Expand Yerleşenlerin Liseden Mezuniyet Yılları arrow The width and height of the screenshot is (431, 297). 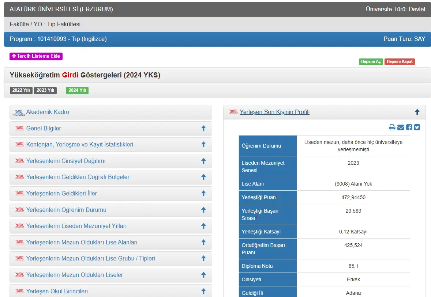tap(203, 226)
